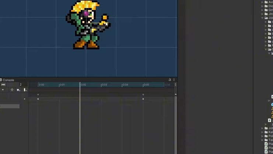
Task: Click the dopesheet scroll up arrow
Action: (175, 94)
